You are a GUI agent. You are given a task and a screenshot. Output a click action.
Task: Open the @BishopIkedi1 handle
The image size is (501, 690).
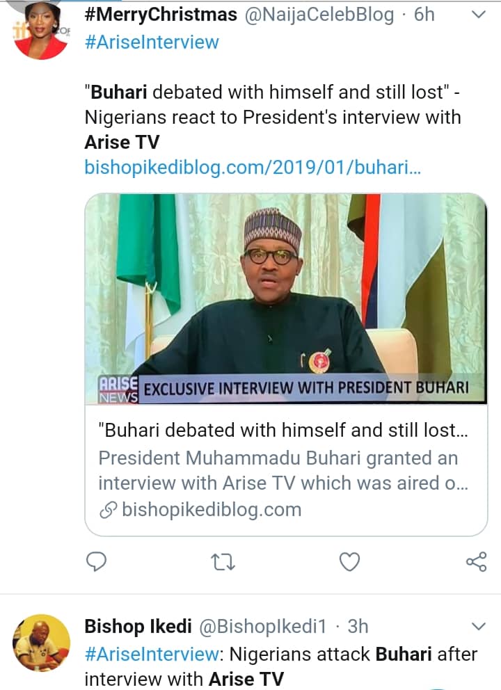click(263, 626)
